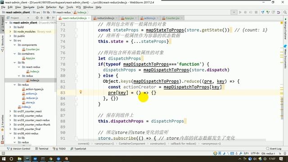Toggle tool window bars quick-access icon
Viewport: 288px width, 162px height.
3,153
